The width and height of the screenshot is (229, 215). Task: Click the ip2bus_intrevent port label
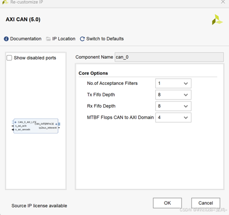(47, 128)
